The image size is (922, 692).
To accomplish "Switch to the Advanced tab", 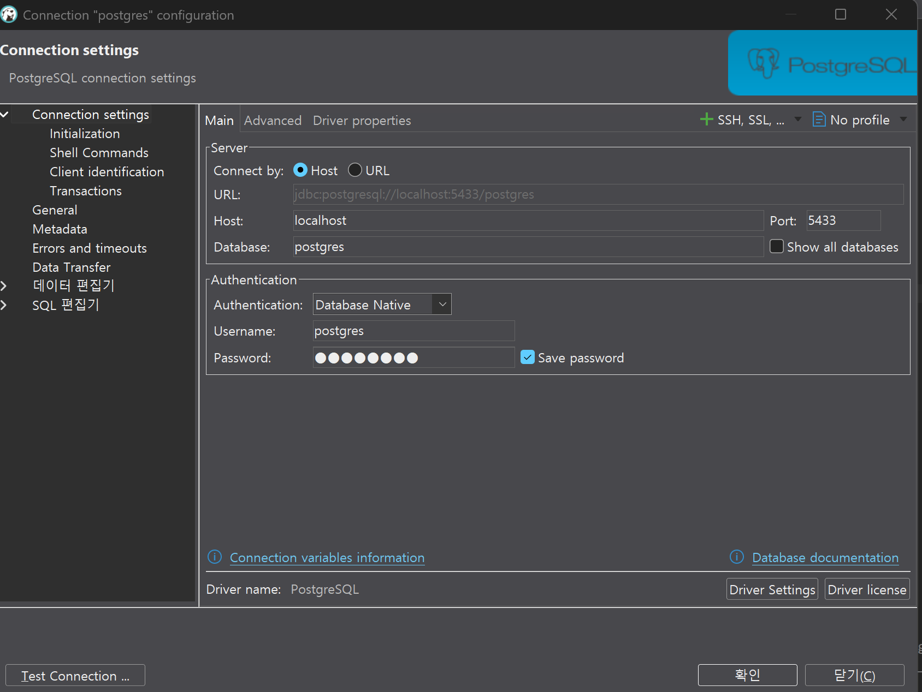I will (273, 120).
